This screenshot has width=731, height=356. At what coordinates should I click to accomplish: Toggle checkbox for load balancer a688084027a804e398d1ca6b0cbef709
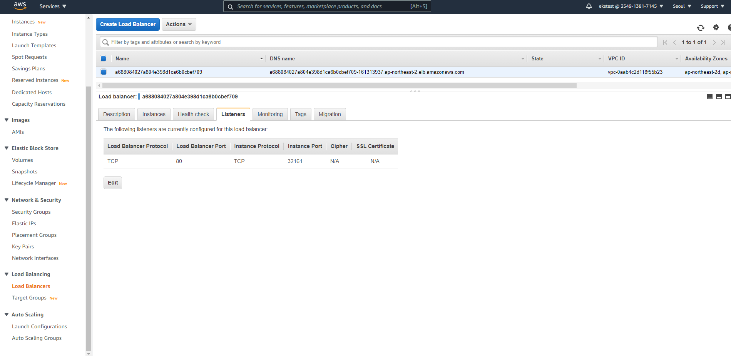104,72
